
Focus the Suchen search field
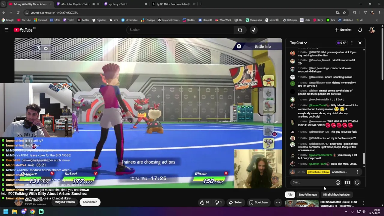click(180, 30)
